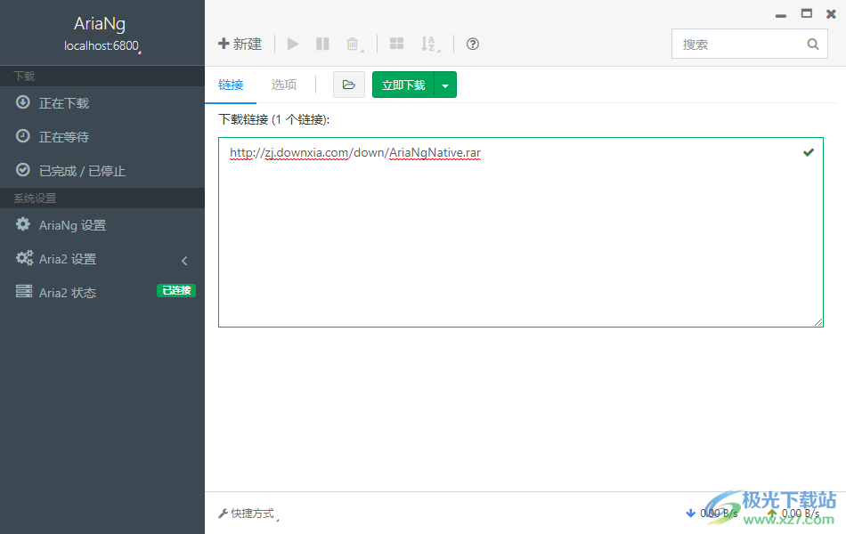Click the open file folder button

pos(349,85)
